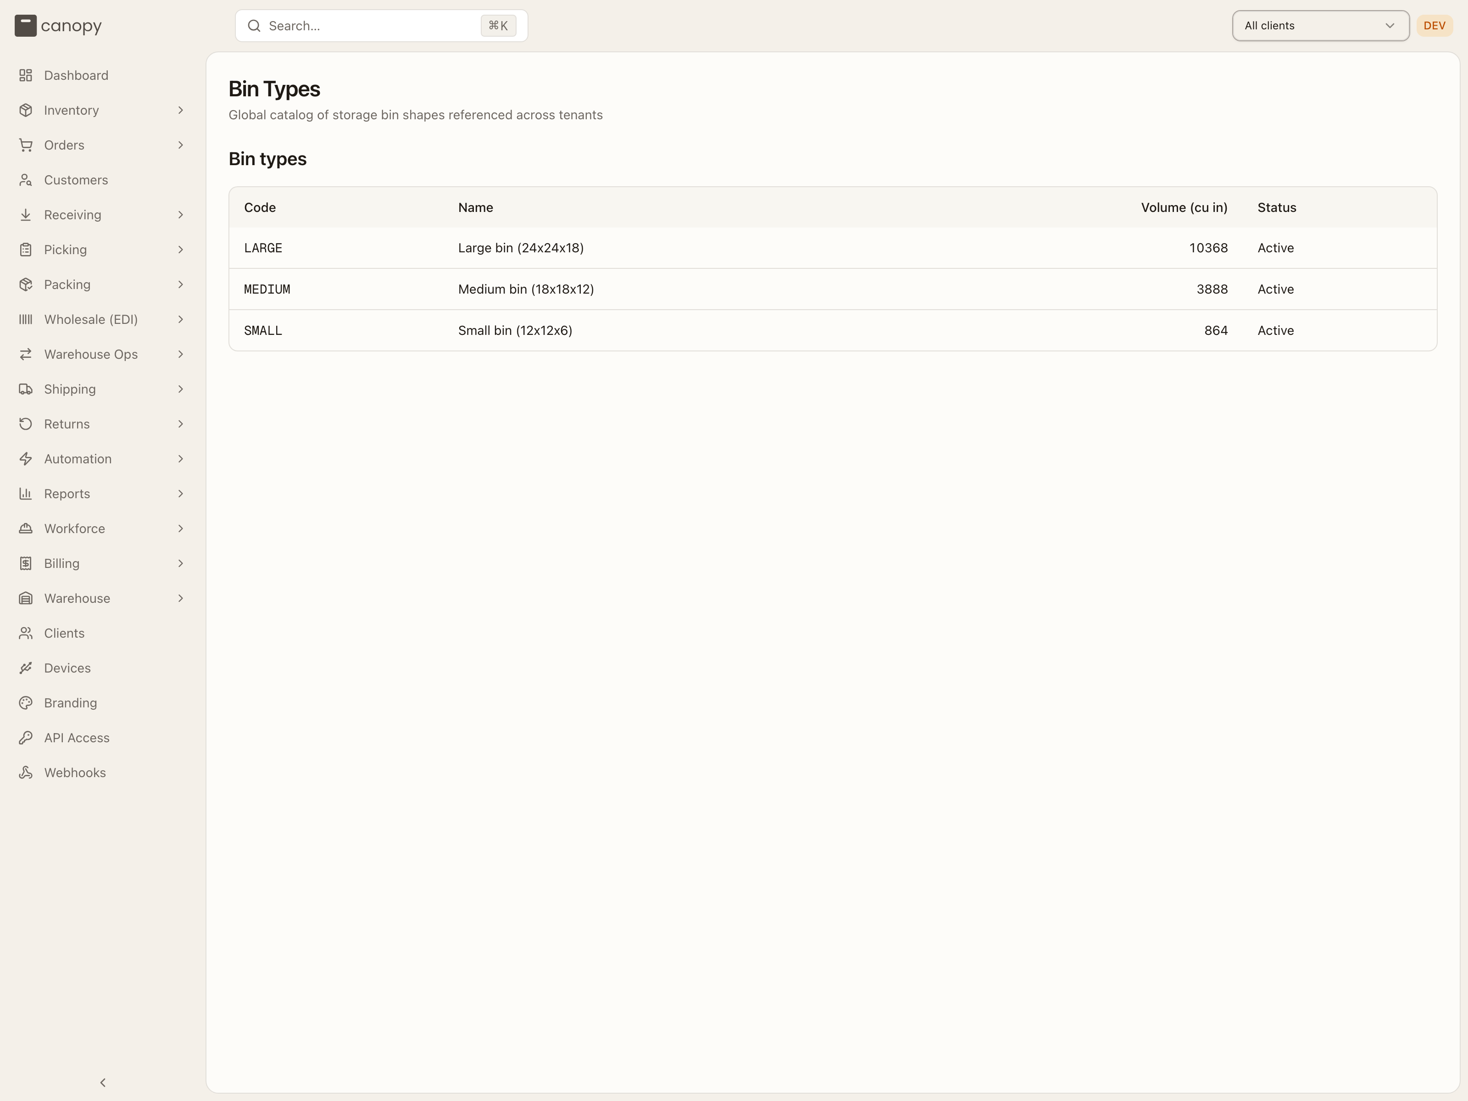Click the search magnifier icon

pos(254,26)
